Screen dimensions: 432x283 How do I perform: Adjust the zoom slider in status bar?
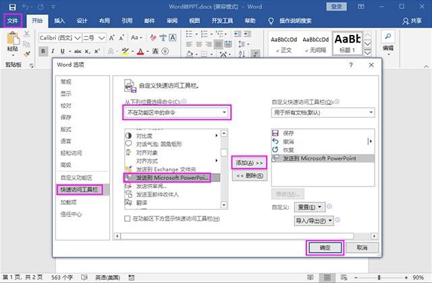point(379,278)
